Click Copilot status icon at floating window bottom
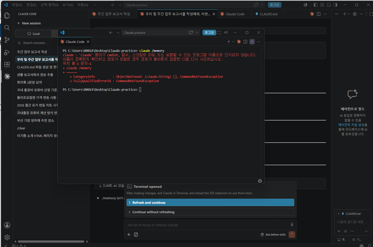Screen dimensions: 373x247 point(260,181)
